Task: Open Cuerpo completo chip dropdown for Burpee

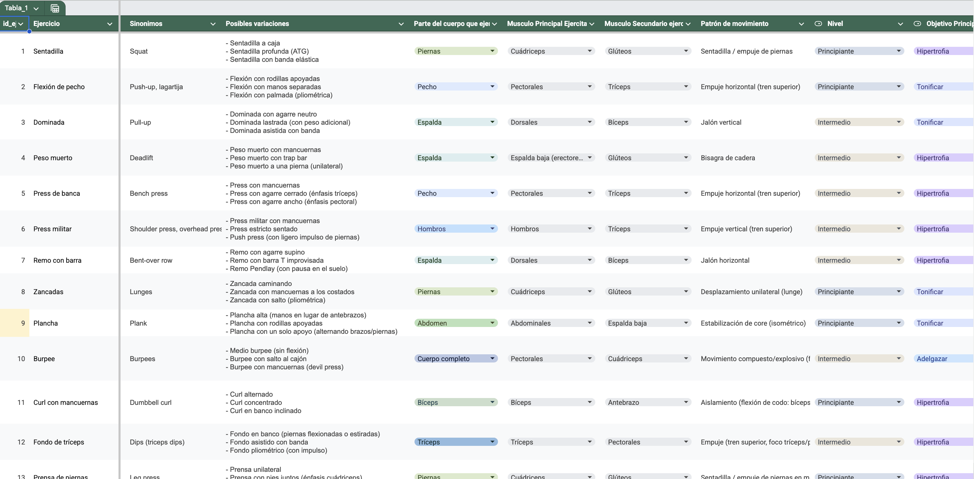Action: click(492, 359)
